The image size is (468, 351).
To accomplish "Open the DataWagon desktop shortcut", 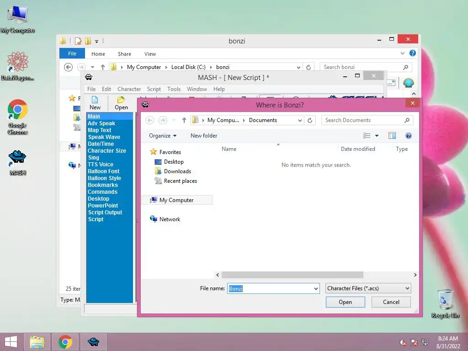I will (x=18, y=66).
